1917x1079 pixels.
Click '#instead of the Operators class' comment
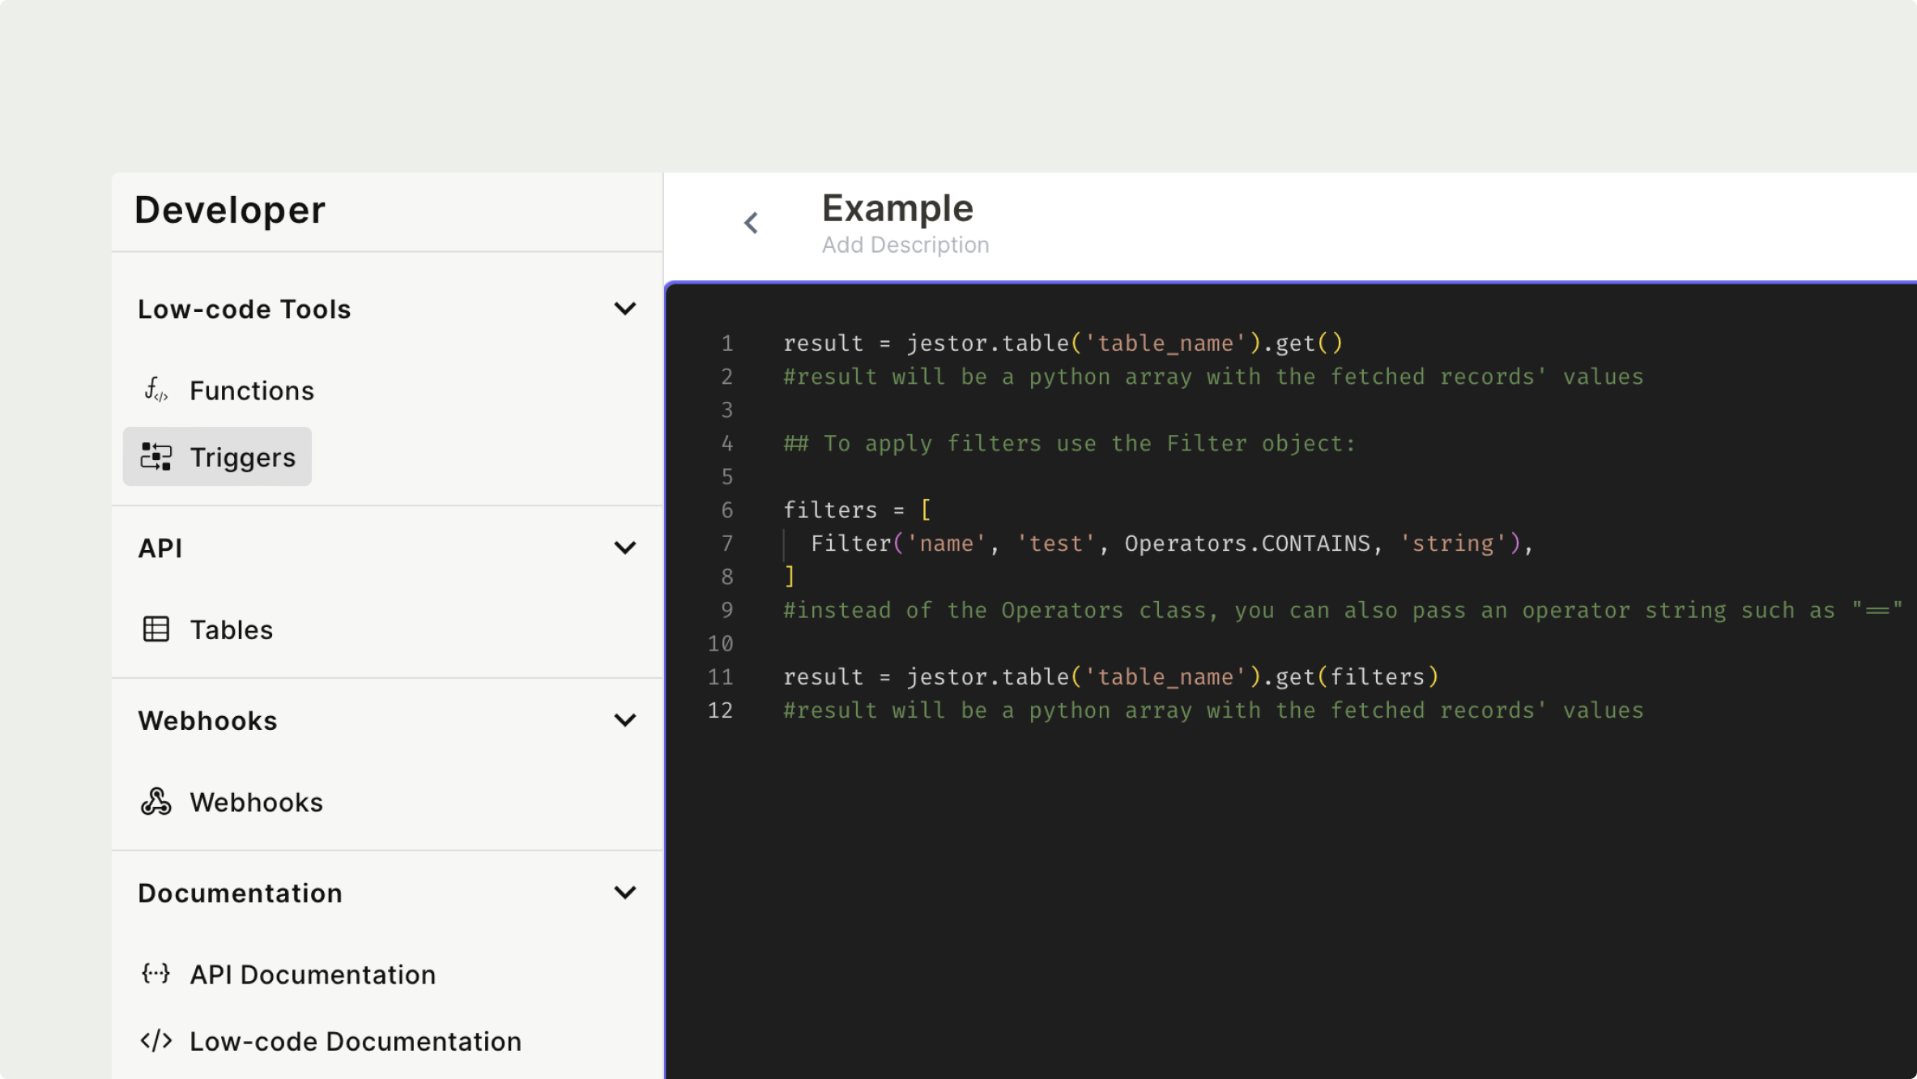pos(1343,610)
